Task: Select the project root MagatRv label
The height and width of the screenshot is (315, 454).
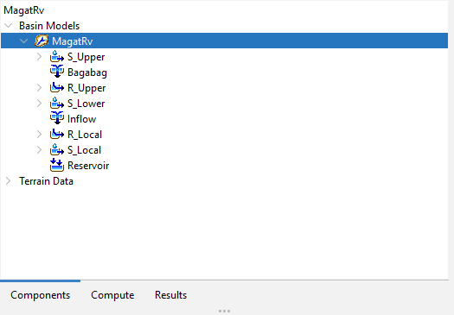Action: pyautogui.click(x=23, y=10)
